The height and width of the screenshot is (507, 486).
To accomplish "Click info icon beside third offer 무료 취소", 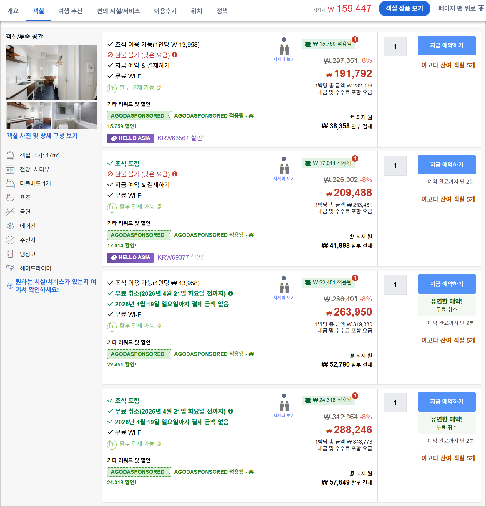I will click(231, 293).
